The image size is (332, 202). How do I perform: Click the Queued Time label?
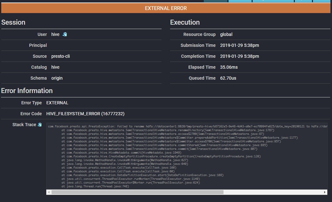click(x=202, y=78)
